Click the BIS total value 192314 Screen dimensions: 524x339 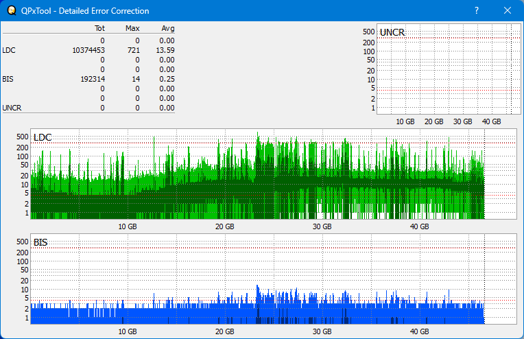click(92, 79)
